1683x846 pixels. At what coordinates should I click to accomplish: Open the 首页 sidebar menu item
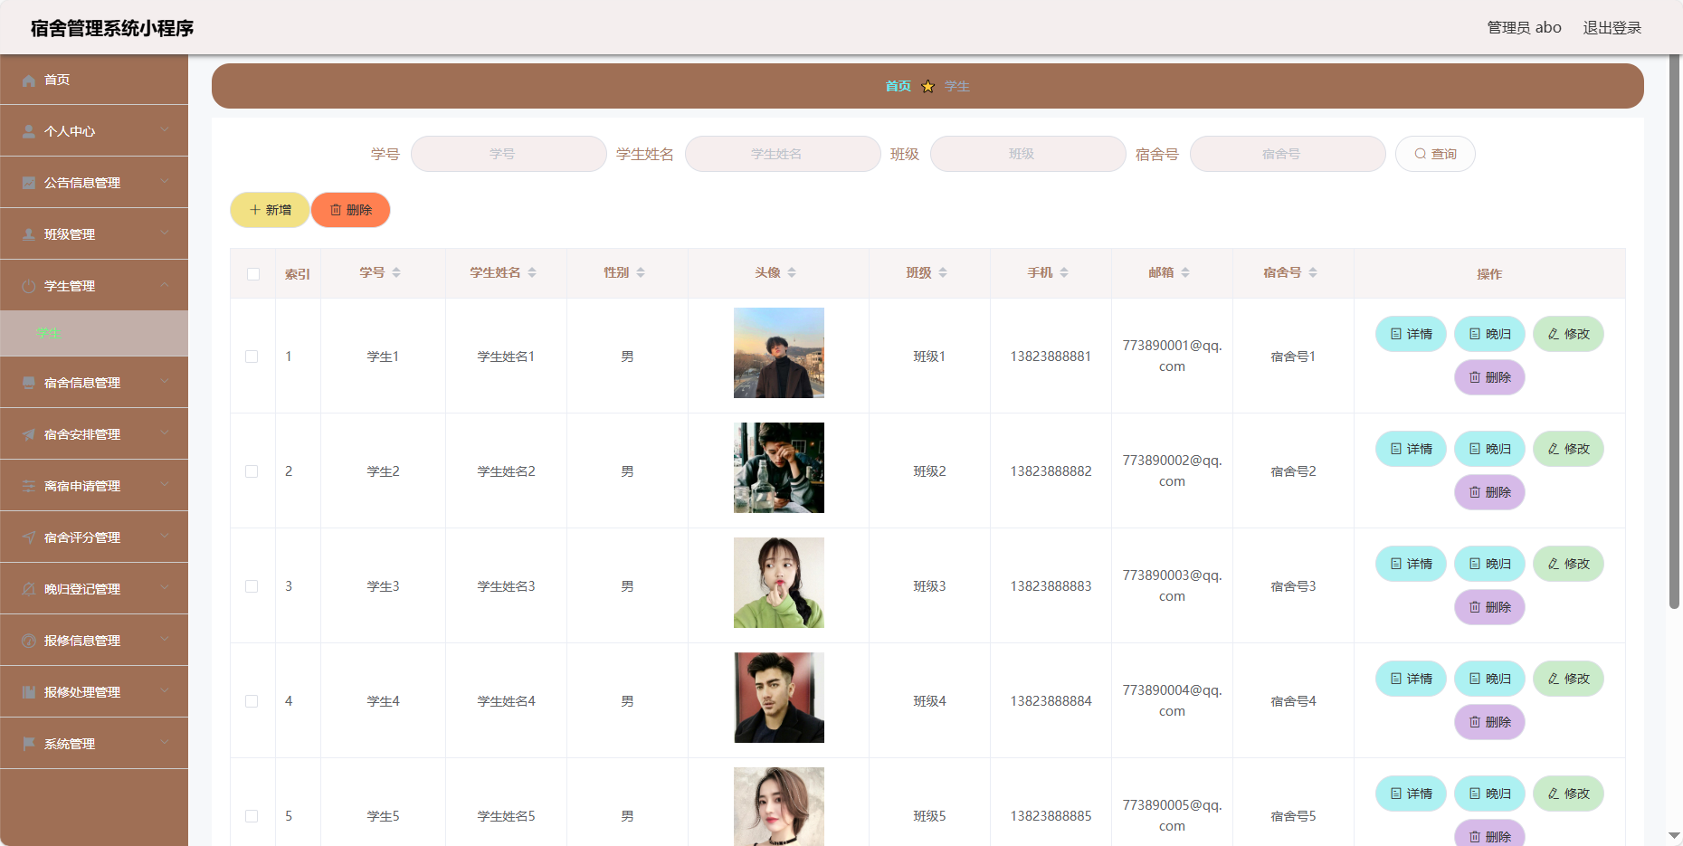coord(94,80)
